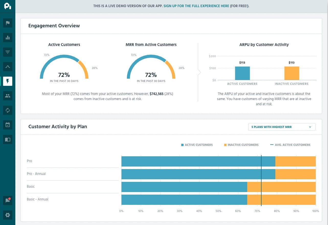Toggle Active Customers legend item
This screenshot has height=225, width=328.
tap(197, 145)
